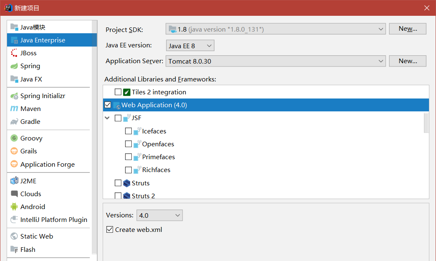
Task: Enable the JSF checkbox
Action: [118, 118]
